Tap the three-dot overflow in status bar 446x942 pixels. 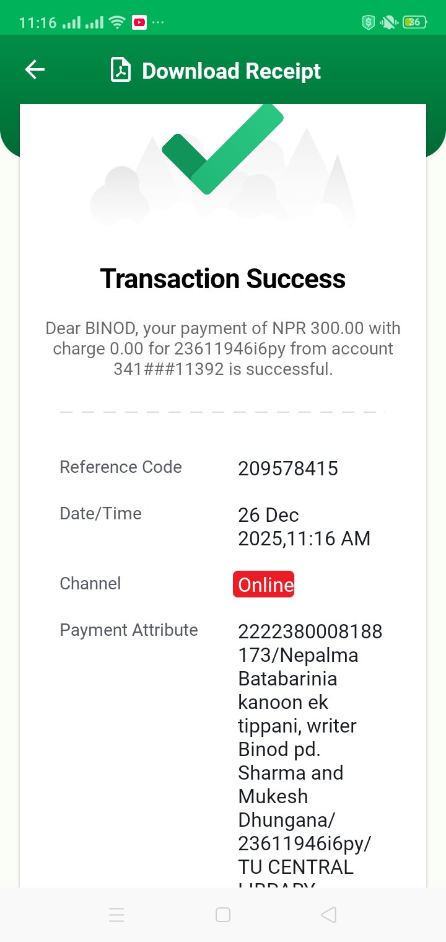(x=159, y=23)
